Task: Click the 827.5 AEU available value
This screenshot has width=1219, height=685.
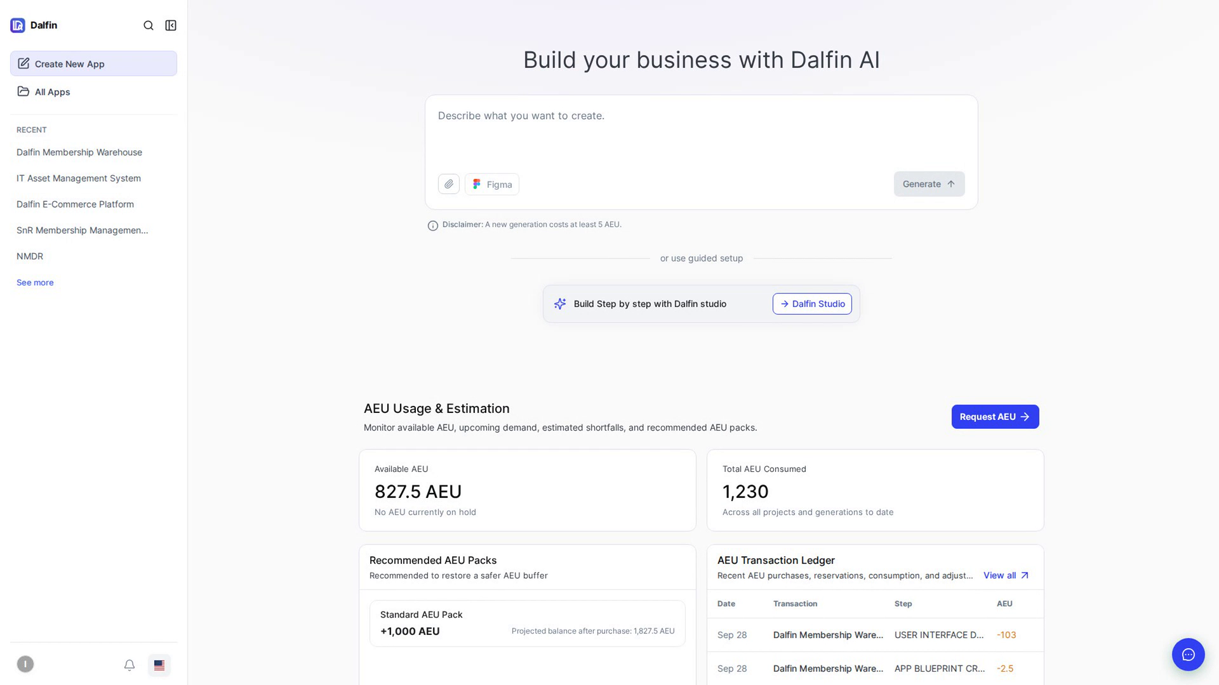Action: 418,492
